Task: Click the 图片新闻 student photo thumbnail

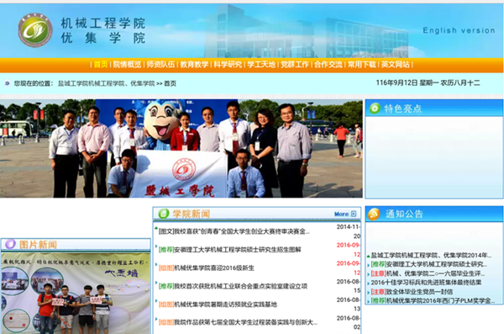Action: 76,294
